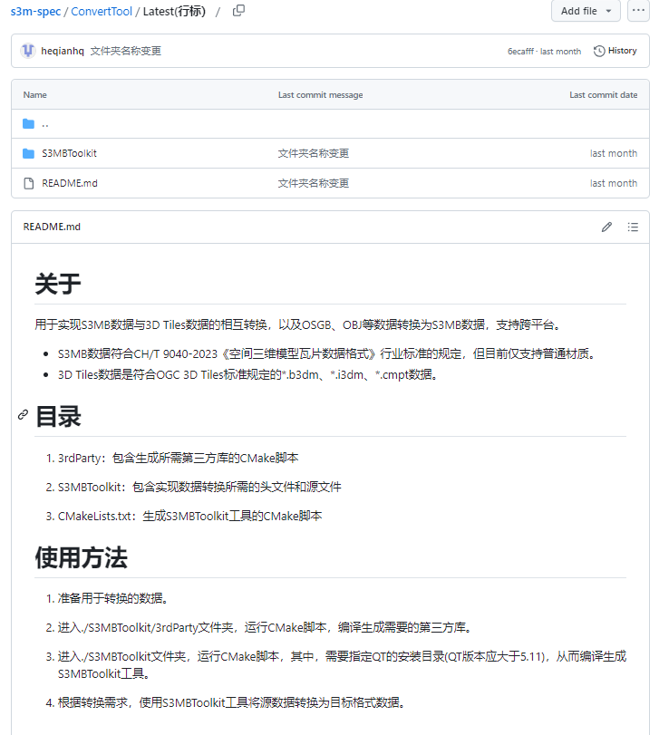
Task: Click the 3rdParty list item text
Action: click(x=178, y=458)
